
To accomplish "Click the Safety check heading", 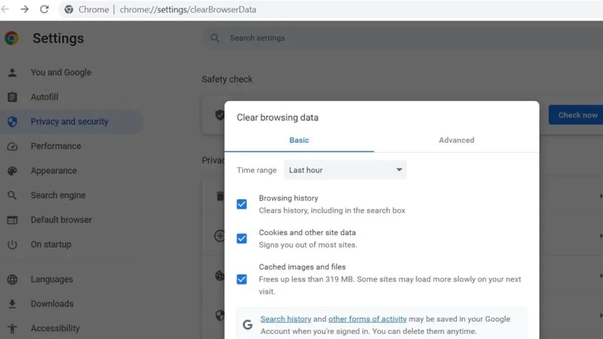I will (x=227, y=79).
